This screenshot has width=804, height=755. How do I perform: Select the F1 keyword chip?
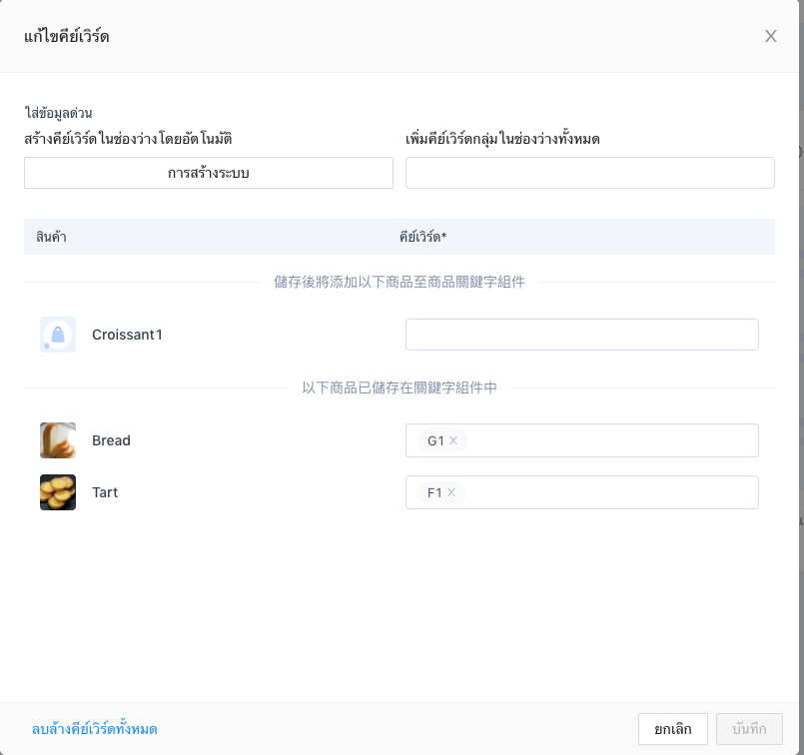[434, 492]
